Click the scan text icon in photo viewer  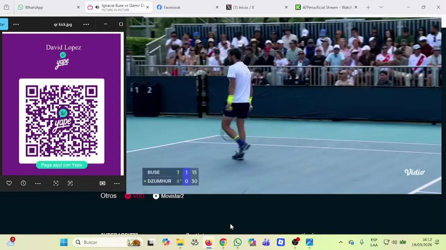(70, 183)
